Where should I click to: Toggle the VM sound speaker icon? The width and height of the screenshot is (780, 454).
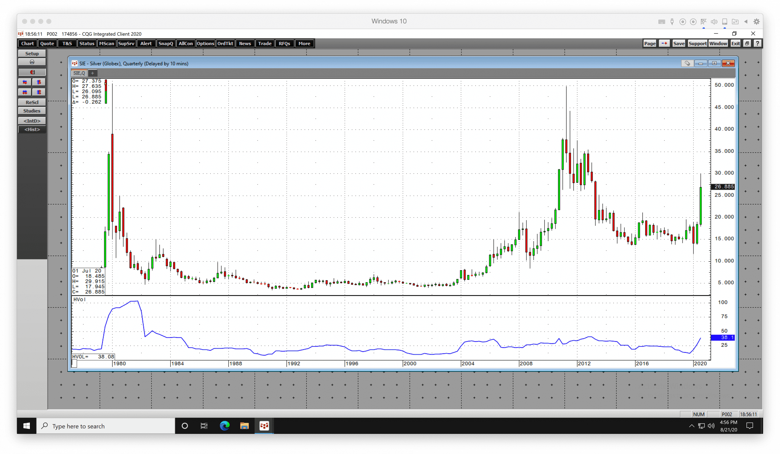(714, 22)
